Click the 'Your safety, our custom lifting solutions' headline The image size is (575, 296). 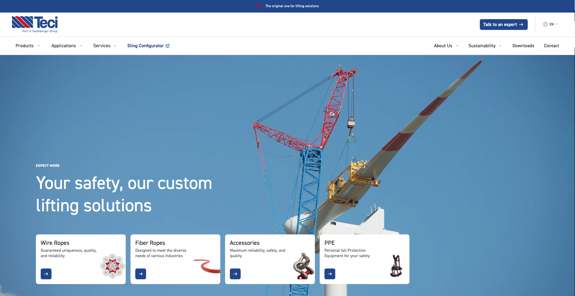(x=124, y=194)
